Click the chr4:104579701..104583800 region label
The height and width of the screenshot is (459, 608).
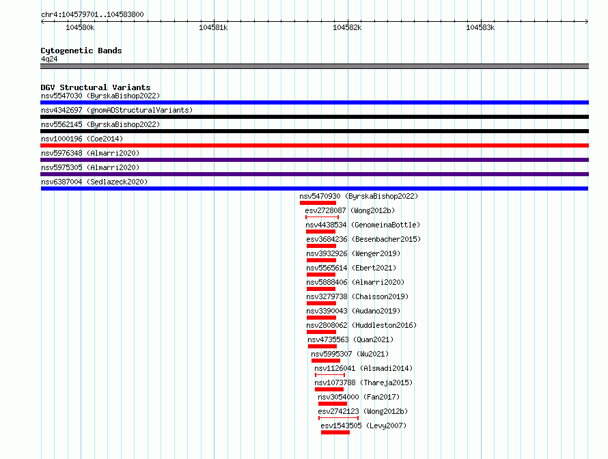pos(92,14)
